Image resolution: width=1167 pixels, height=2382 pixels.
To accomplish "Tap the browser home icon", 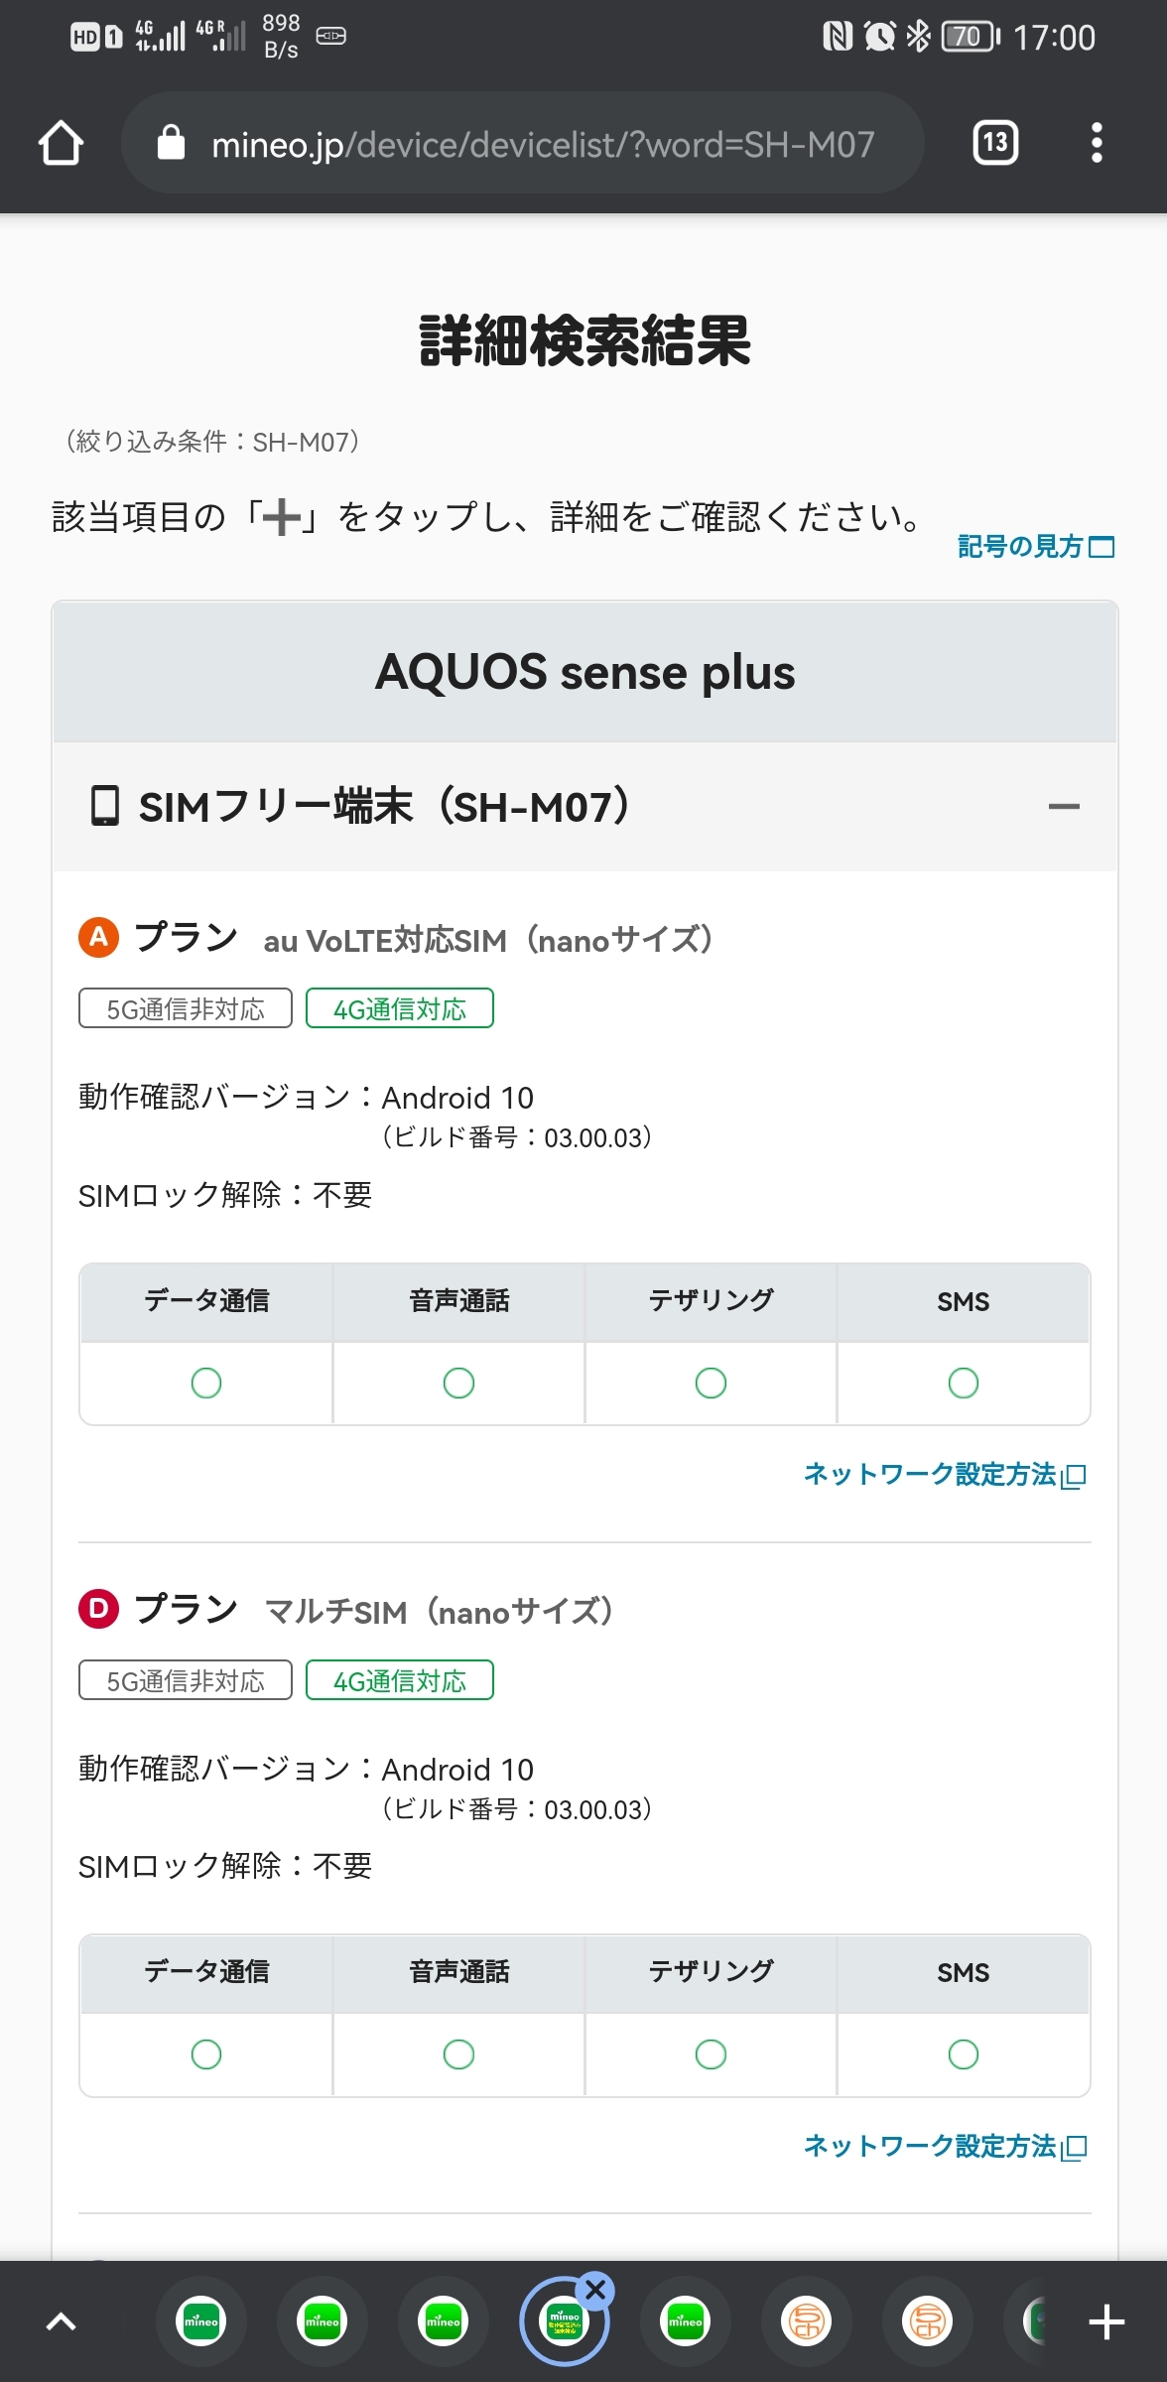I will tap(61, 143).
